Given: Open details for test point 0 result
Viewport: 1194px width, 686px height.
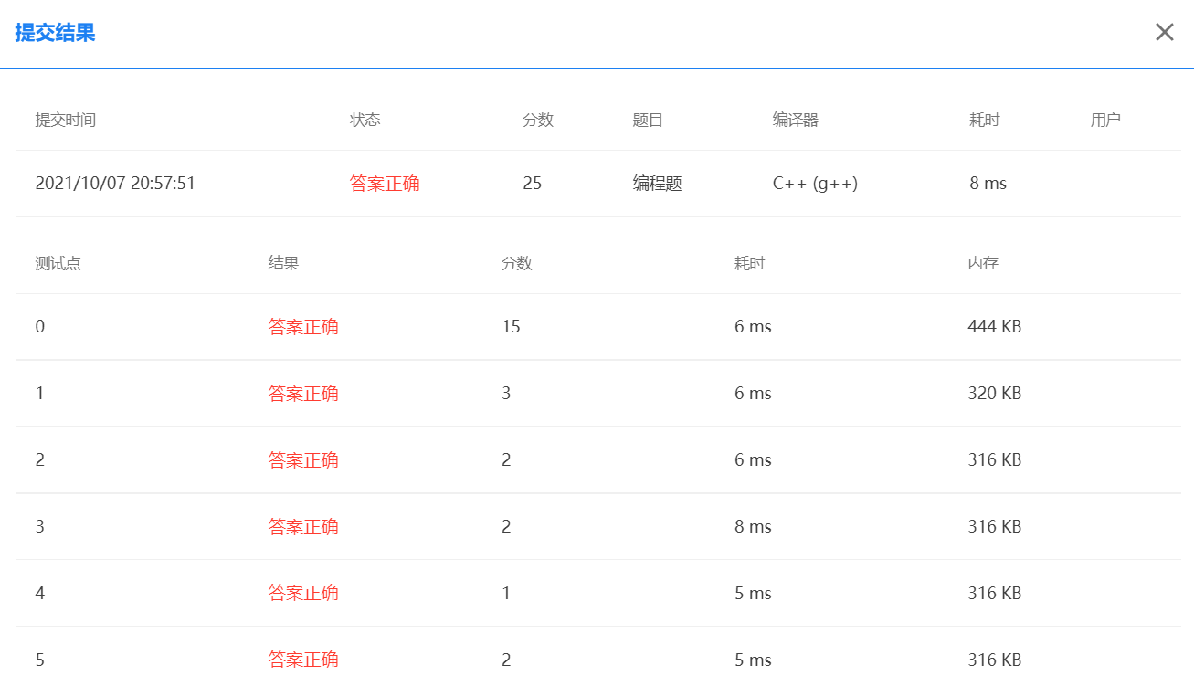Looking at the screenshot, I should tap(303, 326).
